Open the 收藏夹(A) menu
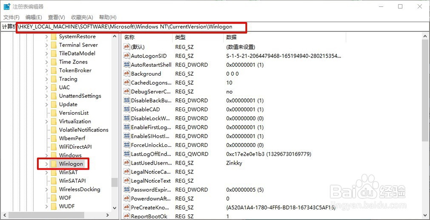The image size is (430, 220). [x=82, y=17]
